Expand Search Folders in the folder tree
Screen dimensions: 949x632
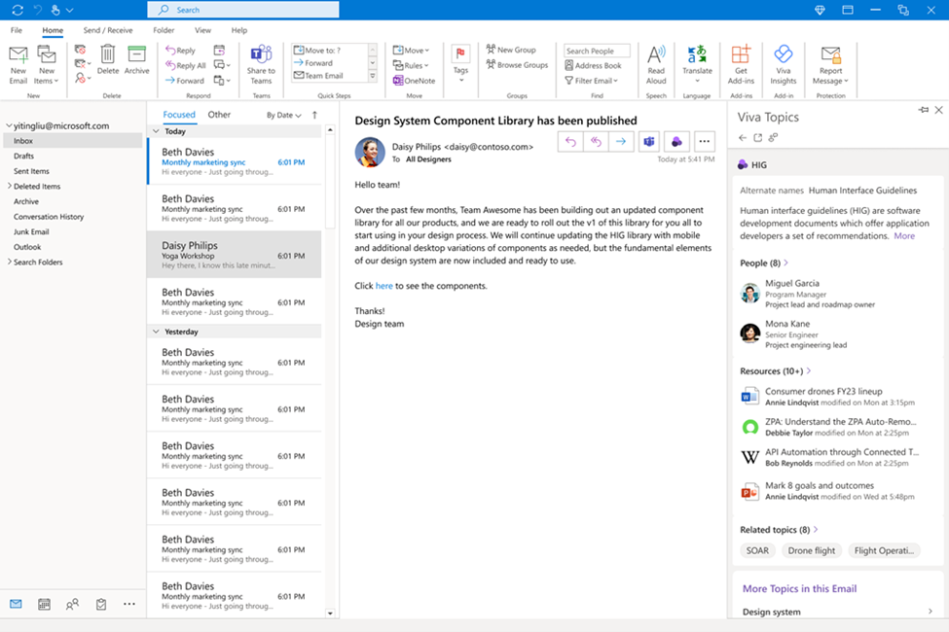(10, 262)
